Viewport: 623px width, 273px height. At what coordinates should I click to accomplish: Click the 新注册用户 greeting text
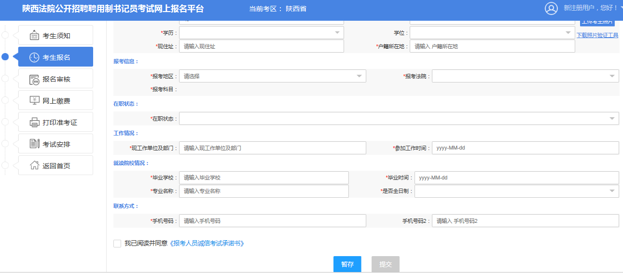tap(591, 8)
